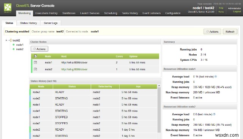The width and height of the screenshot is (243, 139).
Task: Click the "3 / 16" System CPUs value
Action: 204,60
